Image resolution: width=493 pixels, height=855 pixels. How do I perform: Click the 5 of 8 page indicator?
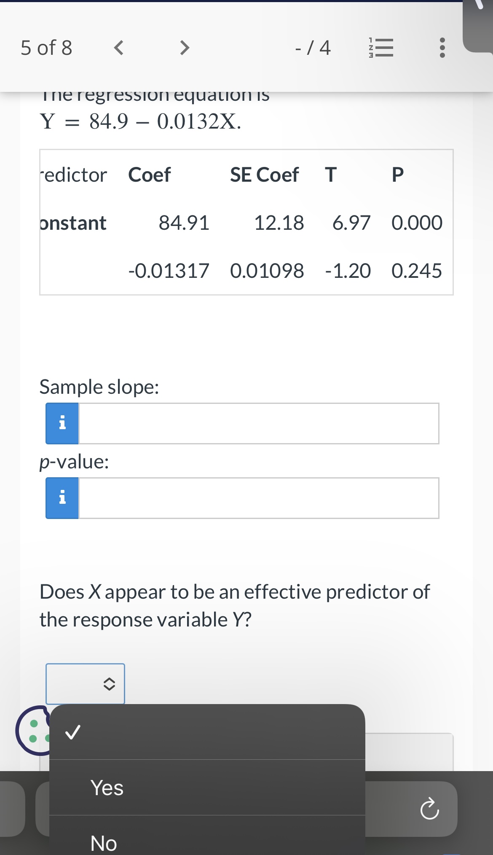click(x=46, y=48)
